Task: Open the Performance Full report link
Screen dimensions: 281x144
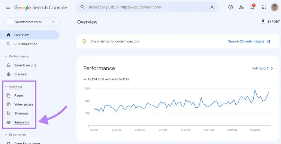Action: 260,68
